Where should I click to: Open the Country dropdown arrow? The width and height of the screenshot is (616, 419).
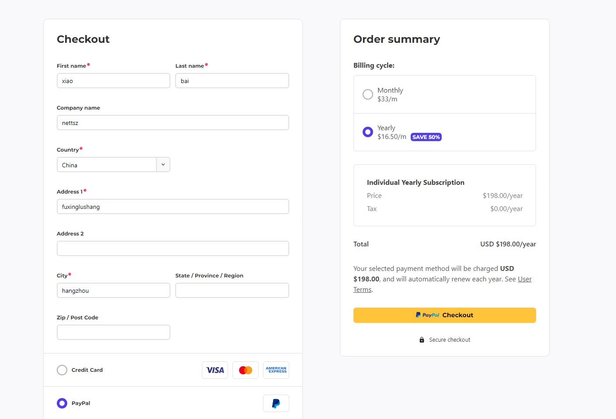tap(163, 165)
